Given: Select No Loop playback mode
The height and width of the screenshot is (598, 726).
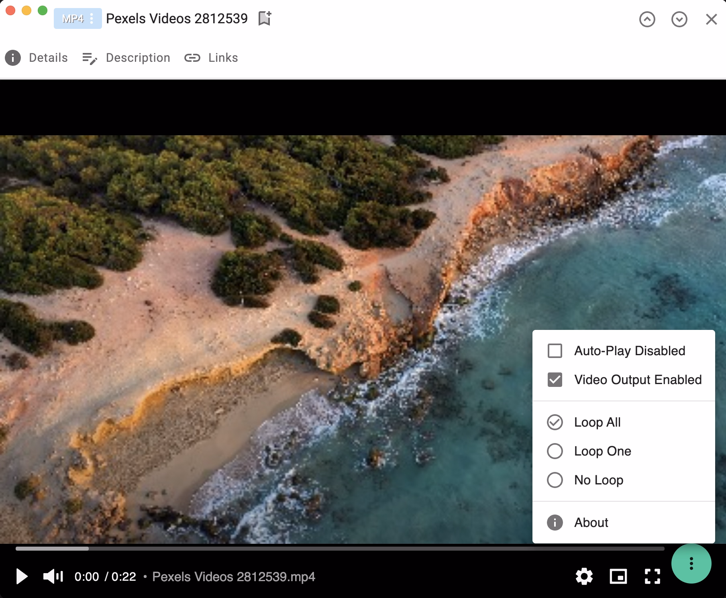Looking at the screenshot, I should tap(555, 480).
